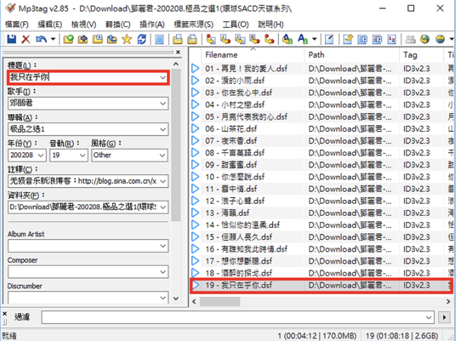Open the 工具(O) menu
This screenshot has height=341, width=460.
pos(235,24)
